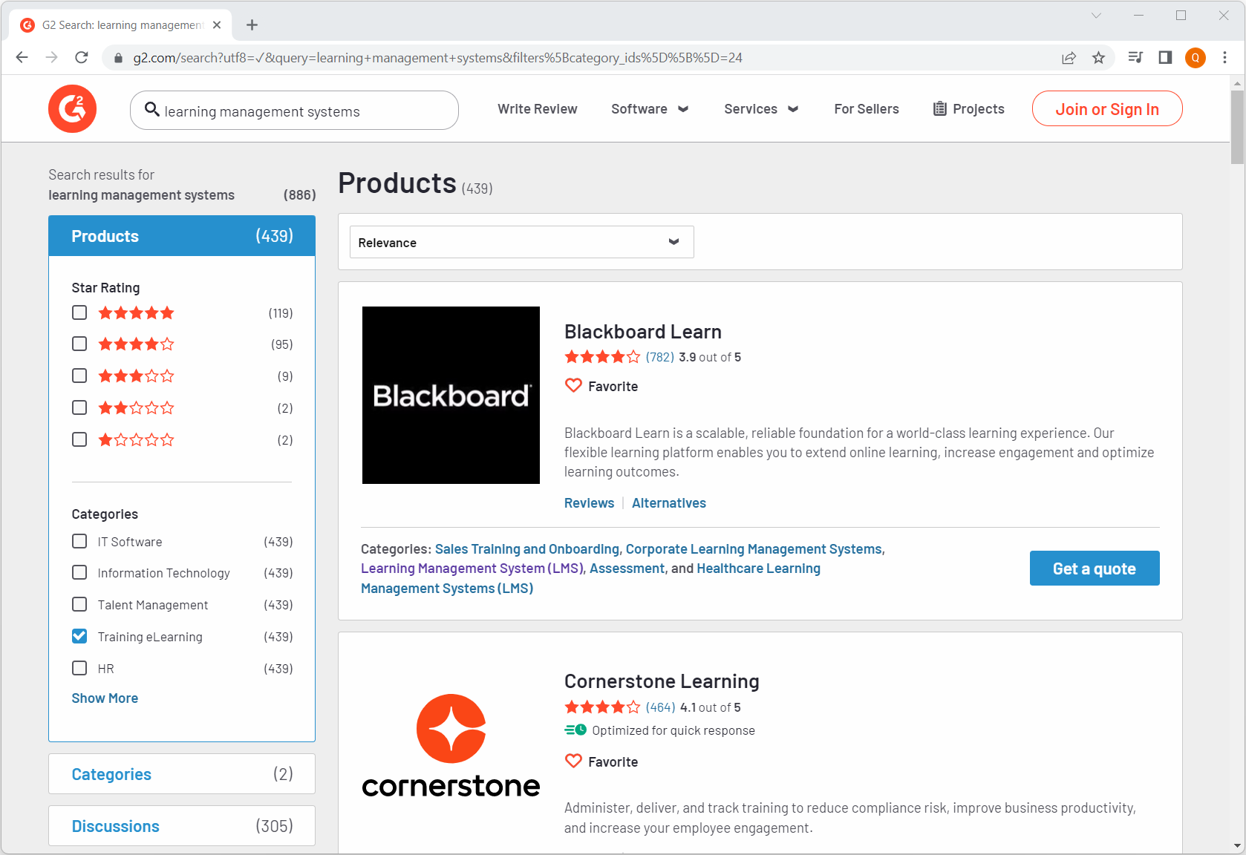
Task: Click Learning Management System (LMS) link
Action: tap(472, 569)
